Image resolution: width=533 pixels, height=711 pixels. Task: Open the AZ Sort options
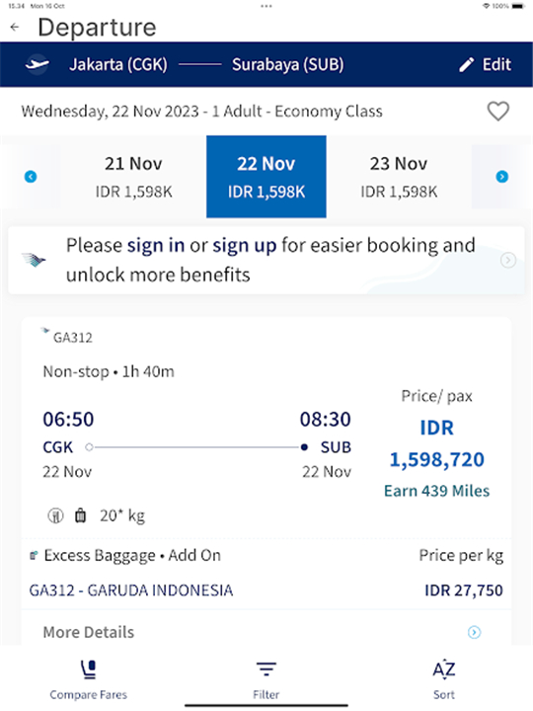444,678
